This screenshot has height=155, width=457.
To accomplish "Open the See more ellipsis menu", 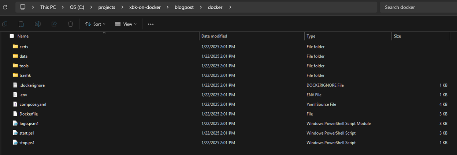I will click(151, 24).
